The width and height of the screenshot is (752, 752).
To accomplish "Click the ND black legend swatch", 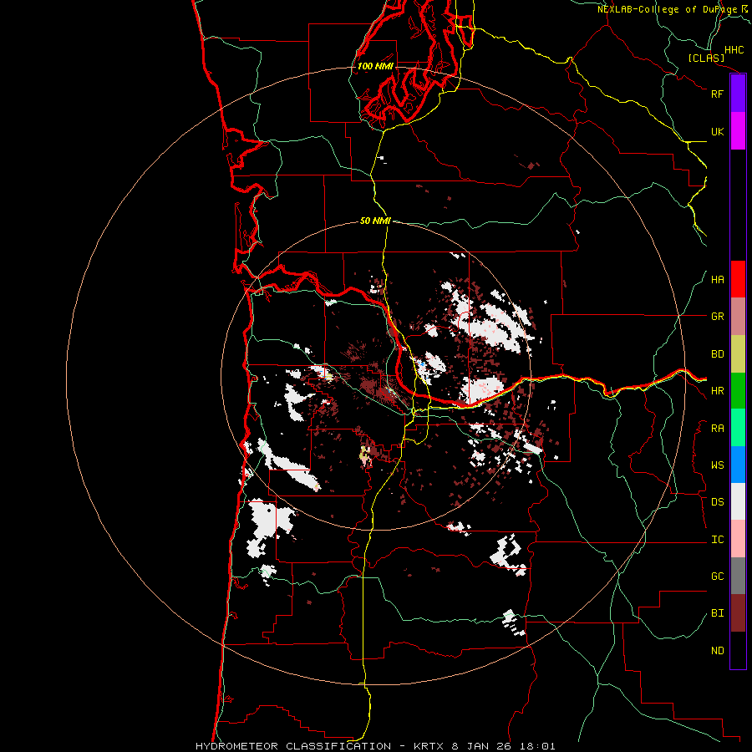I will pyautogui.click(x=738, y=650).
